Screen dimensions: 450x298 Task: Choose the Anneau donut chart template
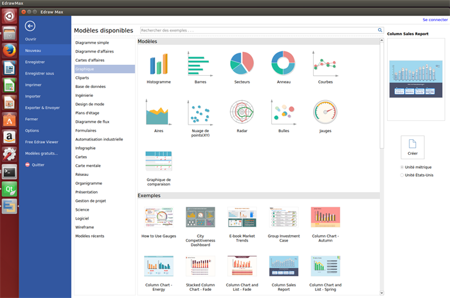tap(283, 67)
